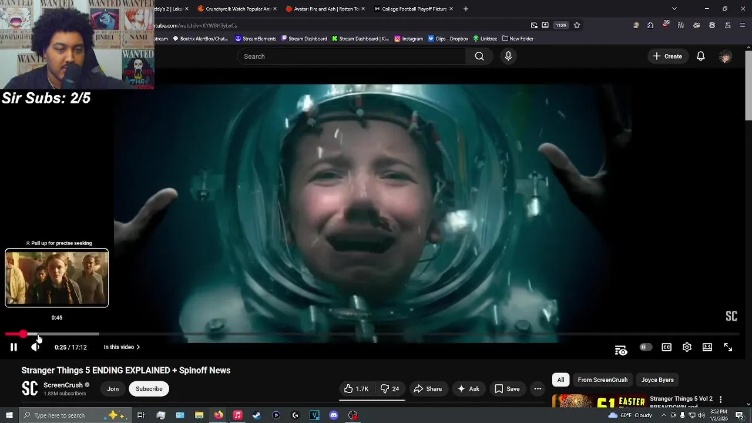The width and height of the screenshot is (752, 423).
Task: Open the Instagram bookmark
Action: coord(409,39)
